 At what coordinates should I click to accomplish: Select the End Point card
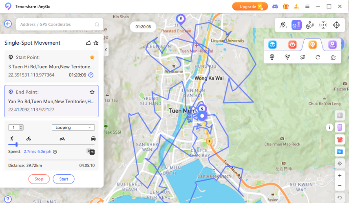[51, 101]
